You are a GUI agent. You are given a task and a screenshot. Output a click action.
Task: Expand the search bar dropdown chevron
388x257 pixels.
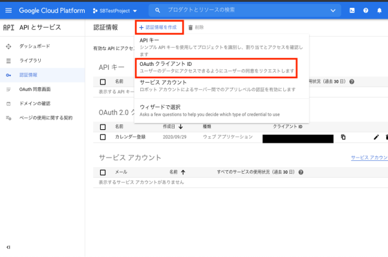(x=333, y=10)
